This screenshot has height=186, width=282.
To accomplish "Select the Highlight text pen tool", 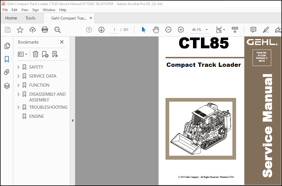I will point(266,30).
